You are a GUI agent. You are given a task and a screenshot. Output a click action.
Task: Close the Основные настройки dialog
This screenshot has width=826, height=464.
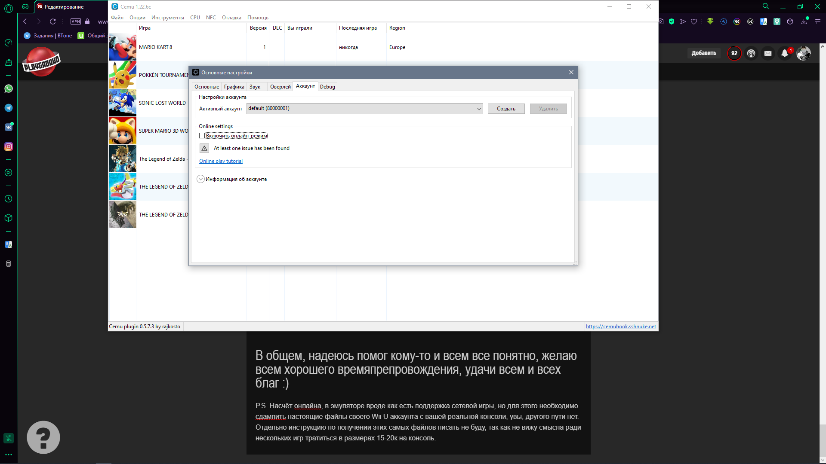coord(571,72)
